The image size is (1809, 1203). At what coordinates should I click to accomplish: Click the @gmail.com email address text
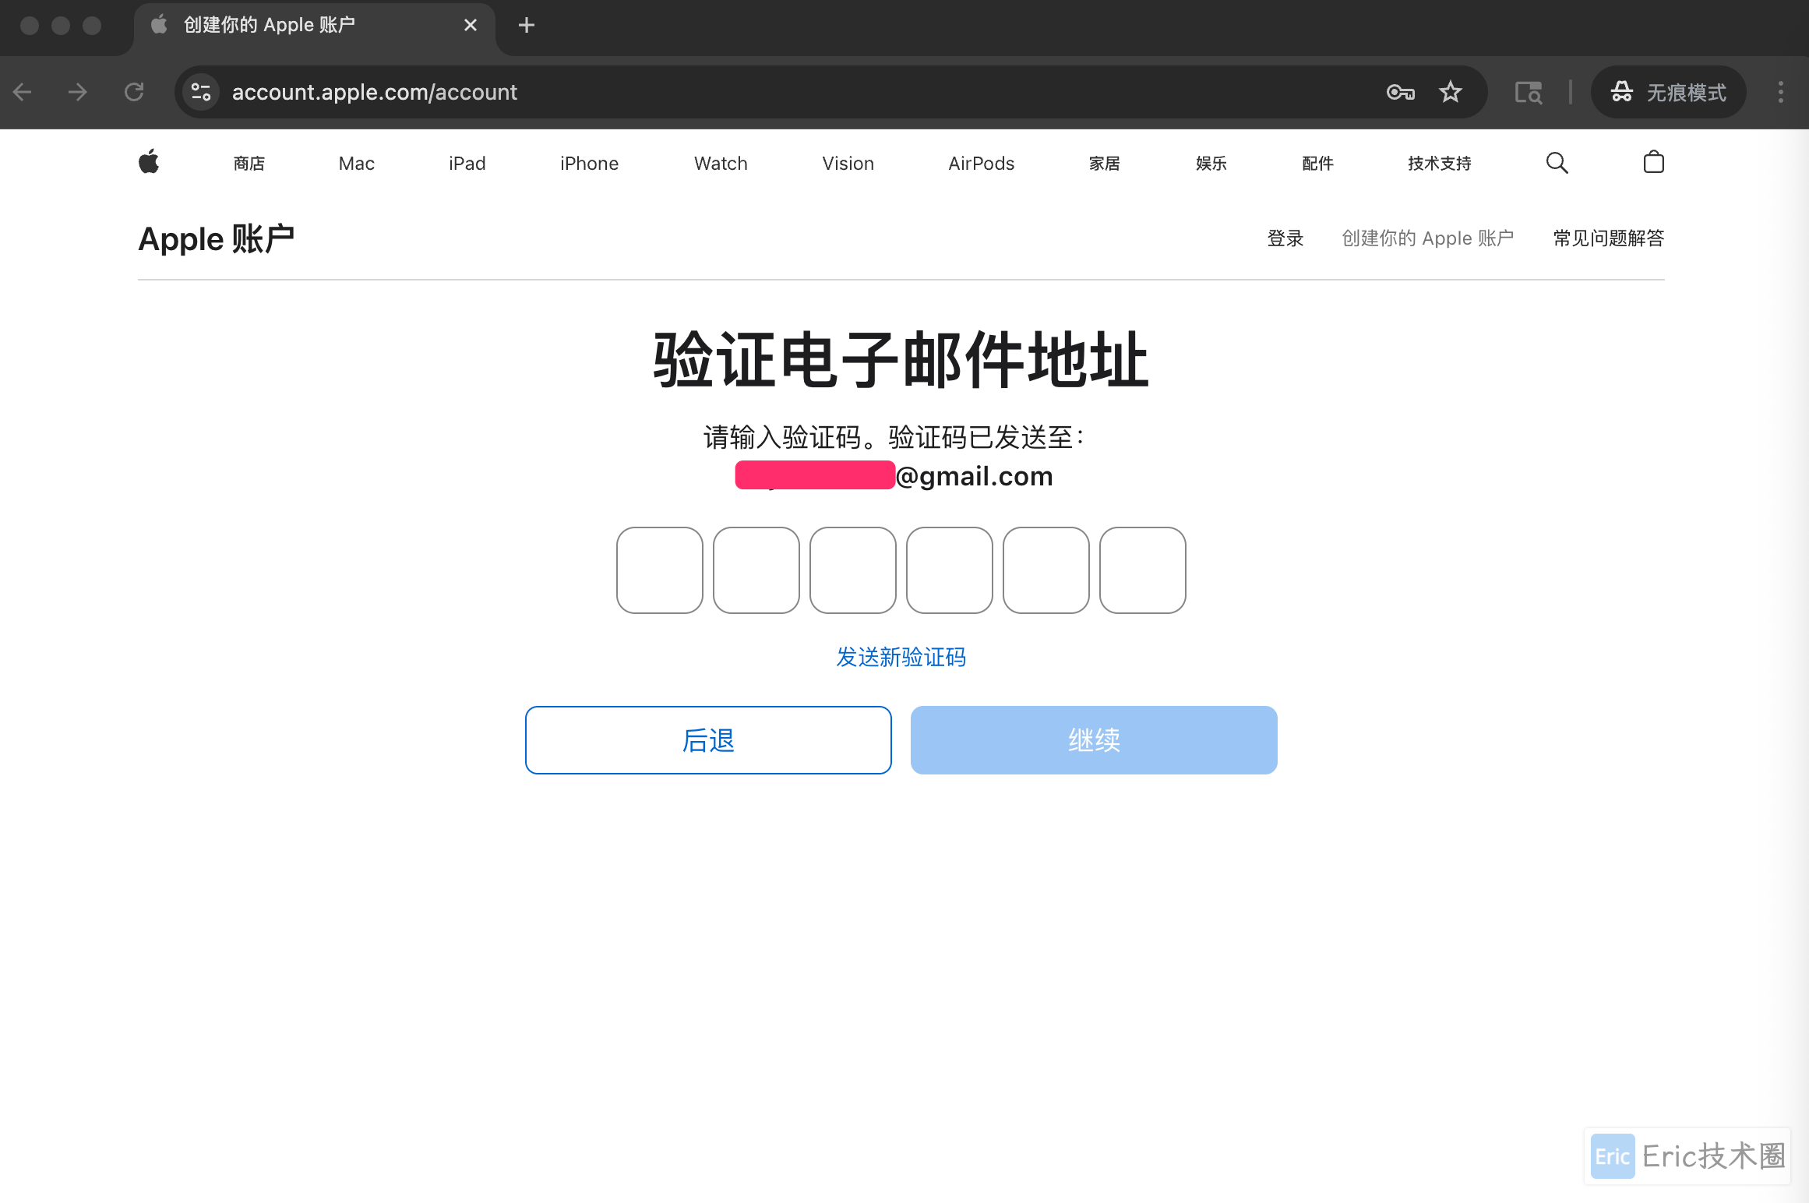[x=974, y=476]
